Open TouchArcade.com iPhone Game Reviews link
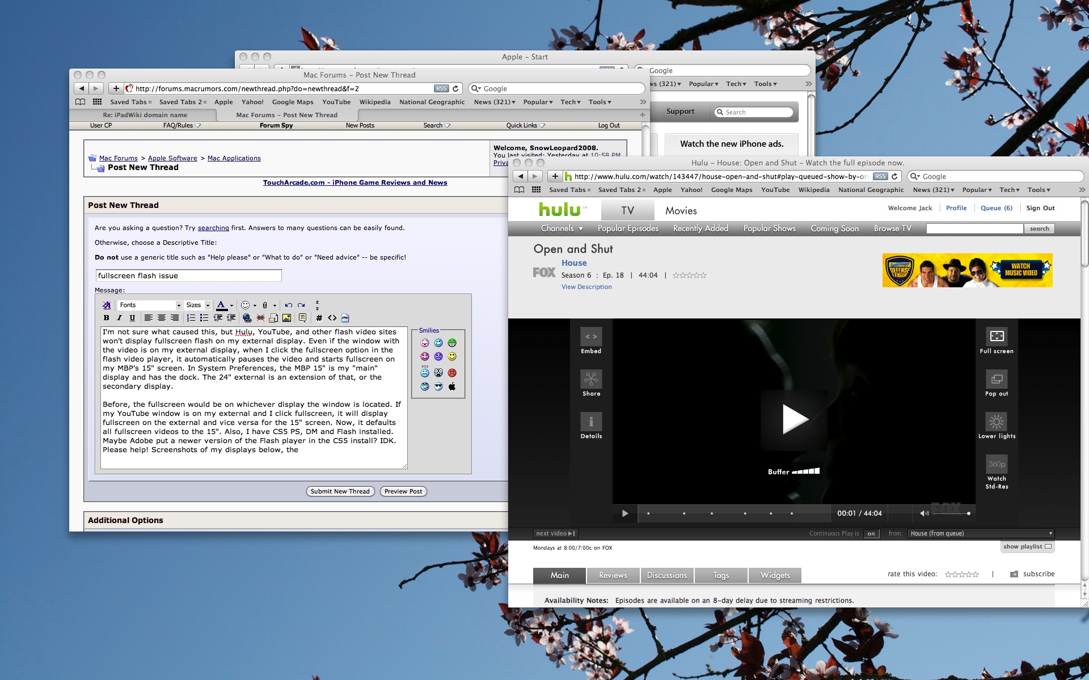 pos(355,182)
